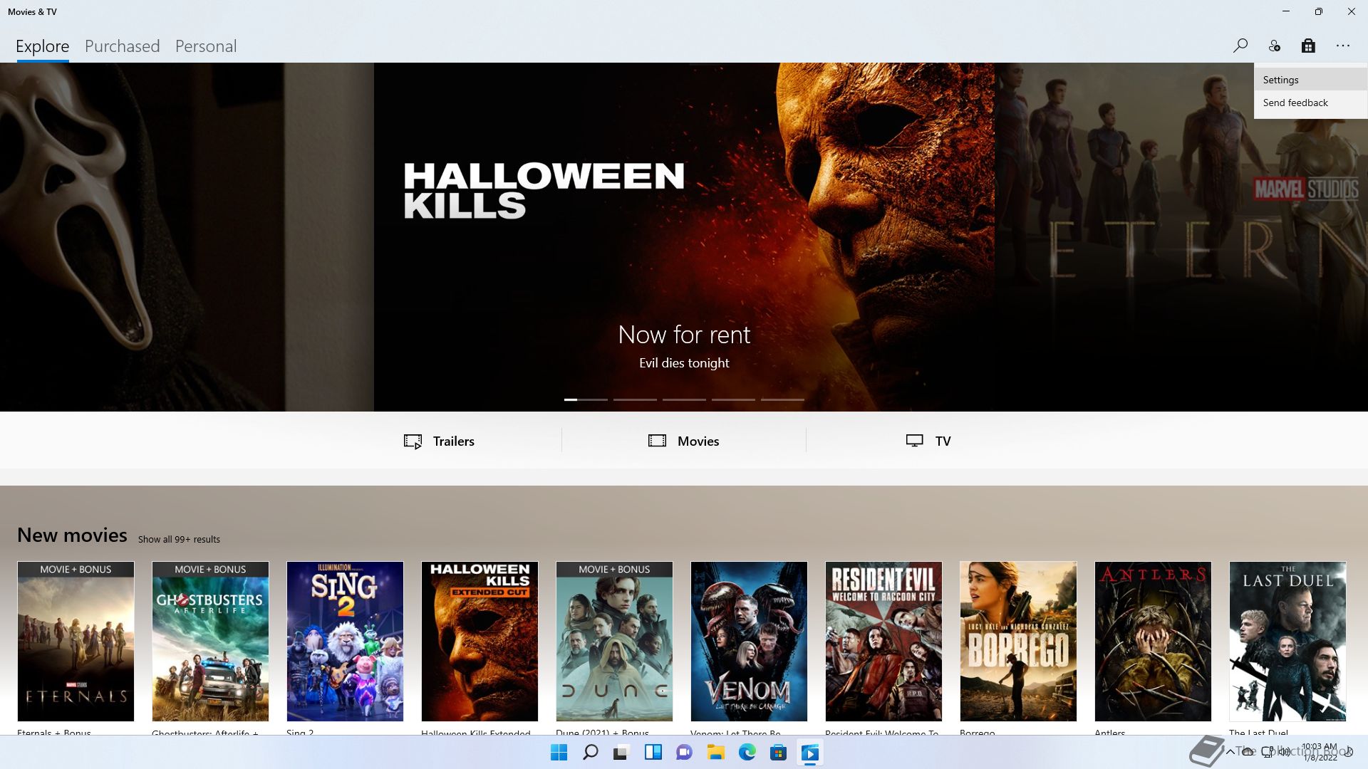Jump to fourth carousel slide indicator

pos(733,399)
